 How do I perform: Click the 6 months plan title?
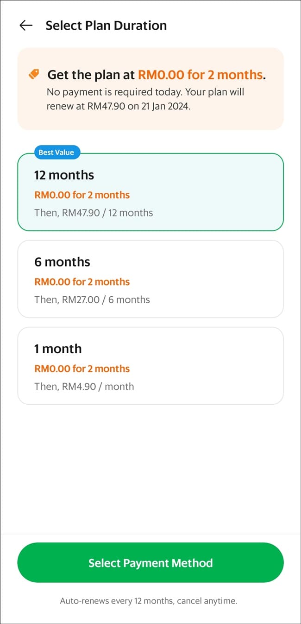62,262
